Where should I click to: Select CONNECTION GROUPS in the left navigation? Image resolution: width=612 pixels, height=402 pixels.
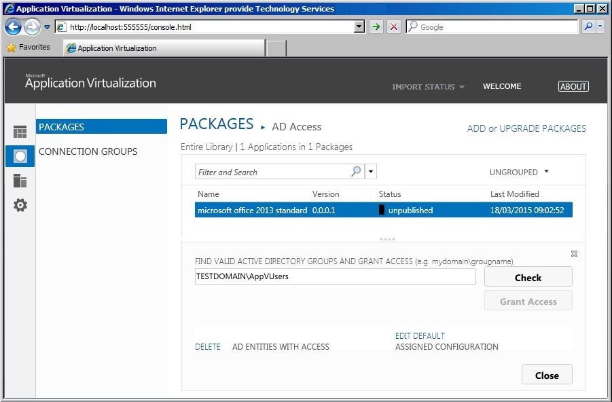[x=88, y=151]
